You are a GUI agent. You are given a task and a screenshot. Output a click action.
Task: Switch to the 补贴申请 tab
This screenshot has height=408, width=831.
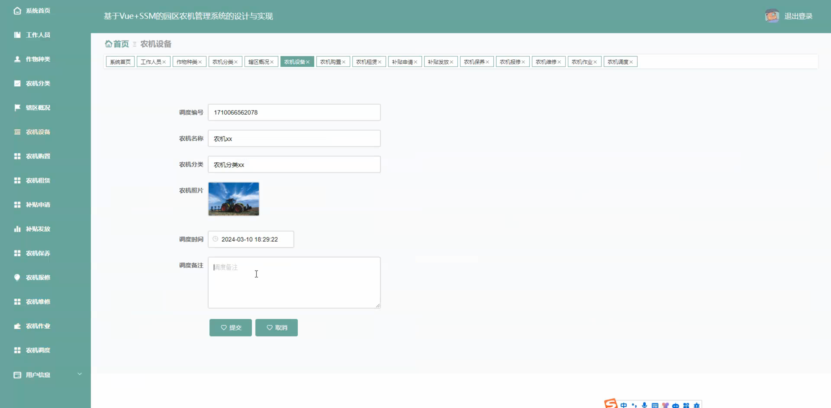[402, 62]
